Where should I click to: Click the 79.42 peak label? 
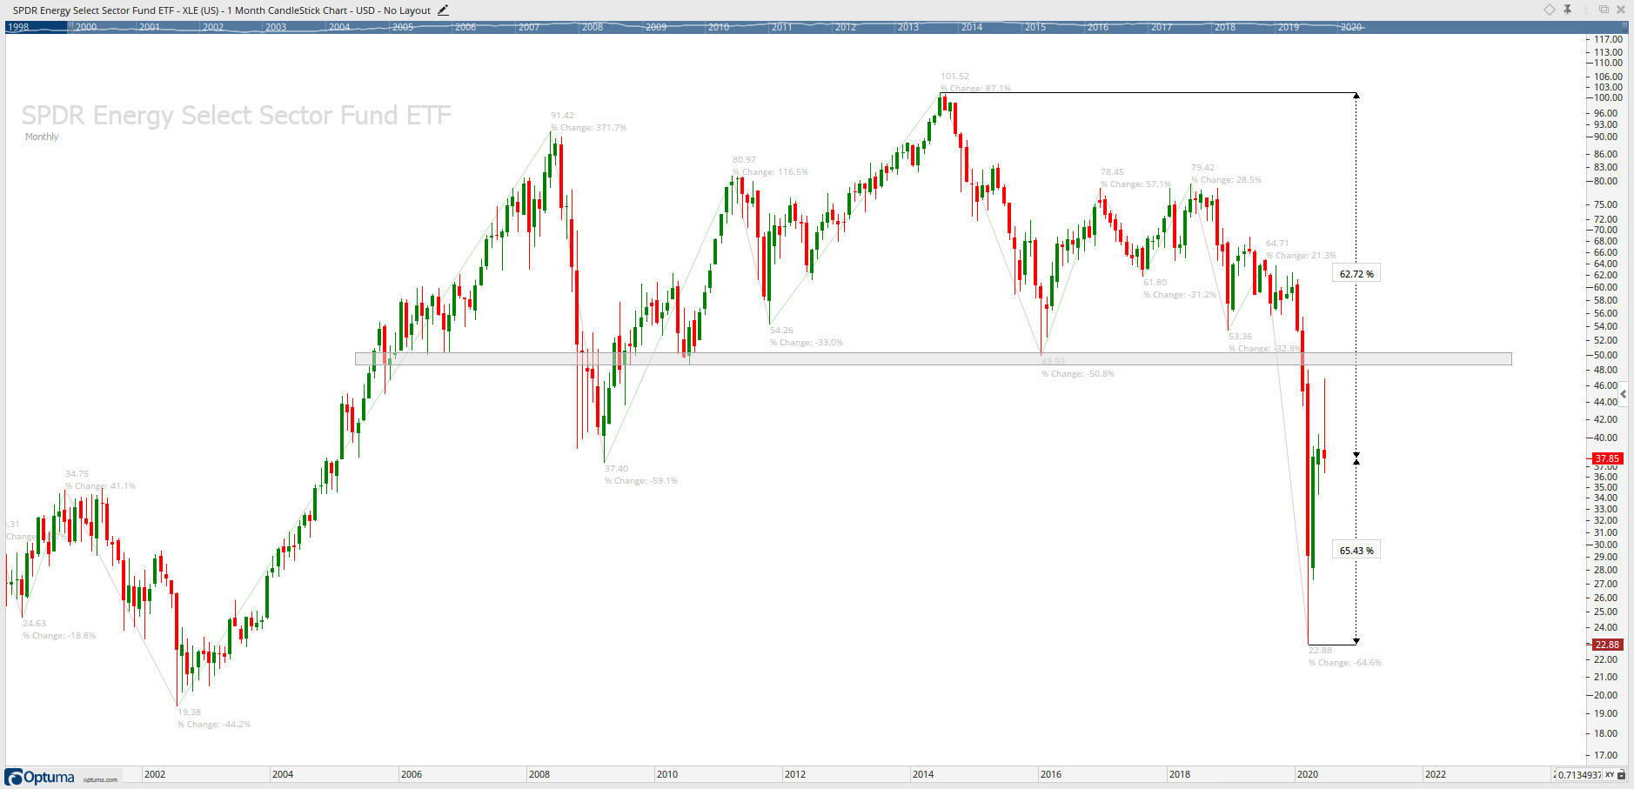(x=1202, y=168)
